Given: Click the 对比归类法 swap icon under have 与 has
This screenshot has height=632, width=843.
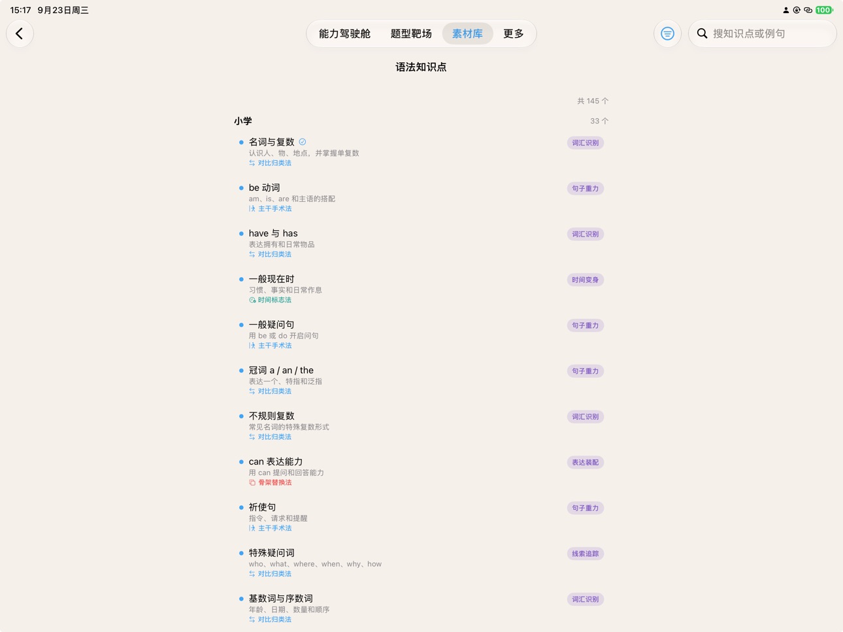Looking at the screenshot, I should (x=252, y=254).
